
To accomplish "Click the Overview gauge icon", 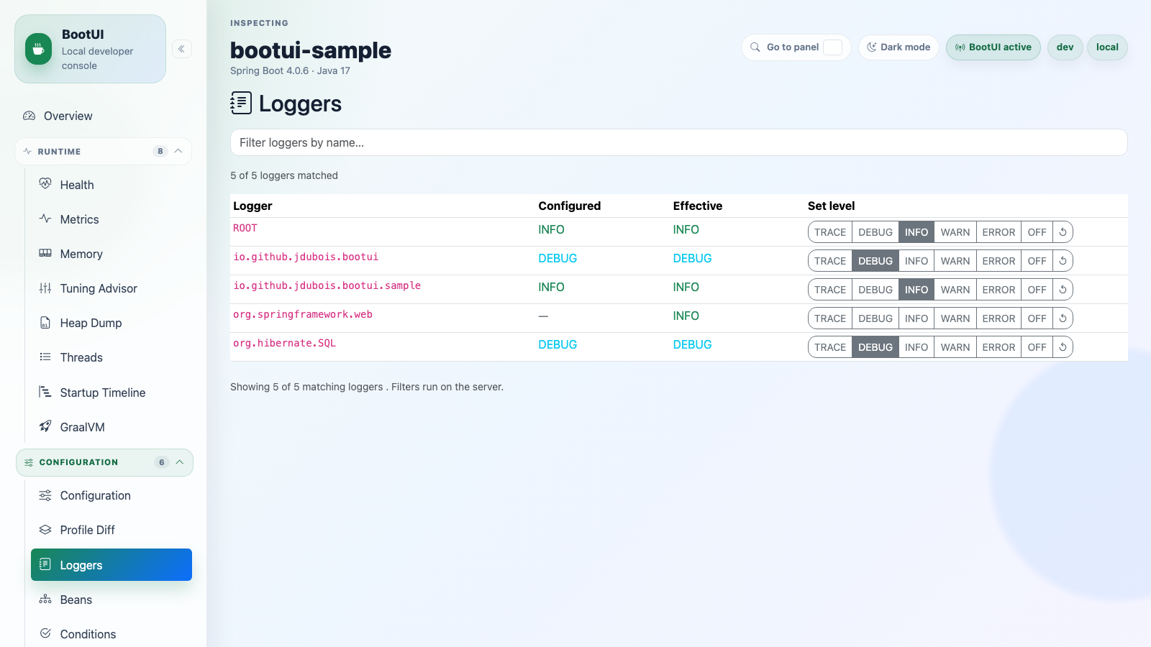I will pos(29,116).
